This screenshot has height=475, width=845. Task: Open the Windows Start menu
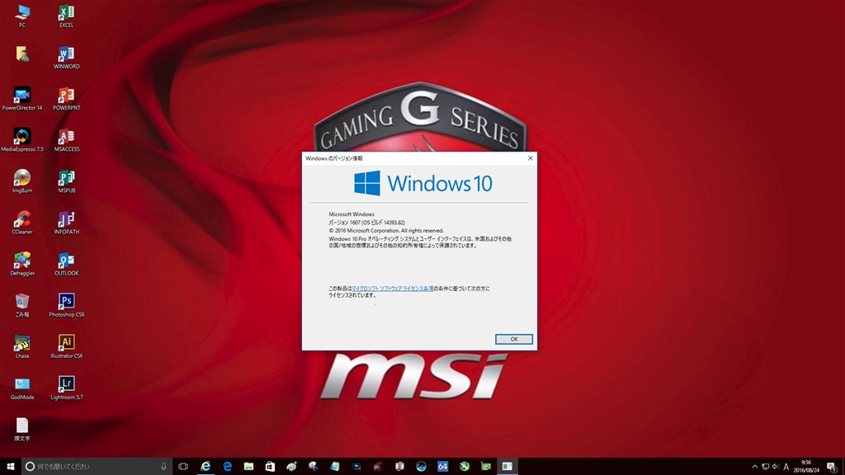click(x=10, y=467)
